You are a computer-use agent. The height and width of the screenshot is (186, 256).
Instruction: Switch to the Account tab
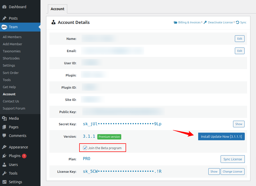[57, 9]
